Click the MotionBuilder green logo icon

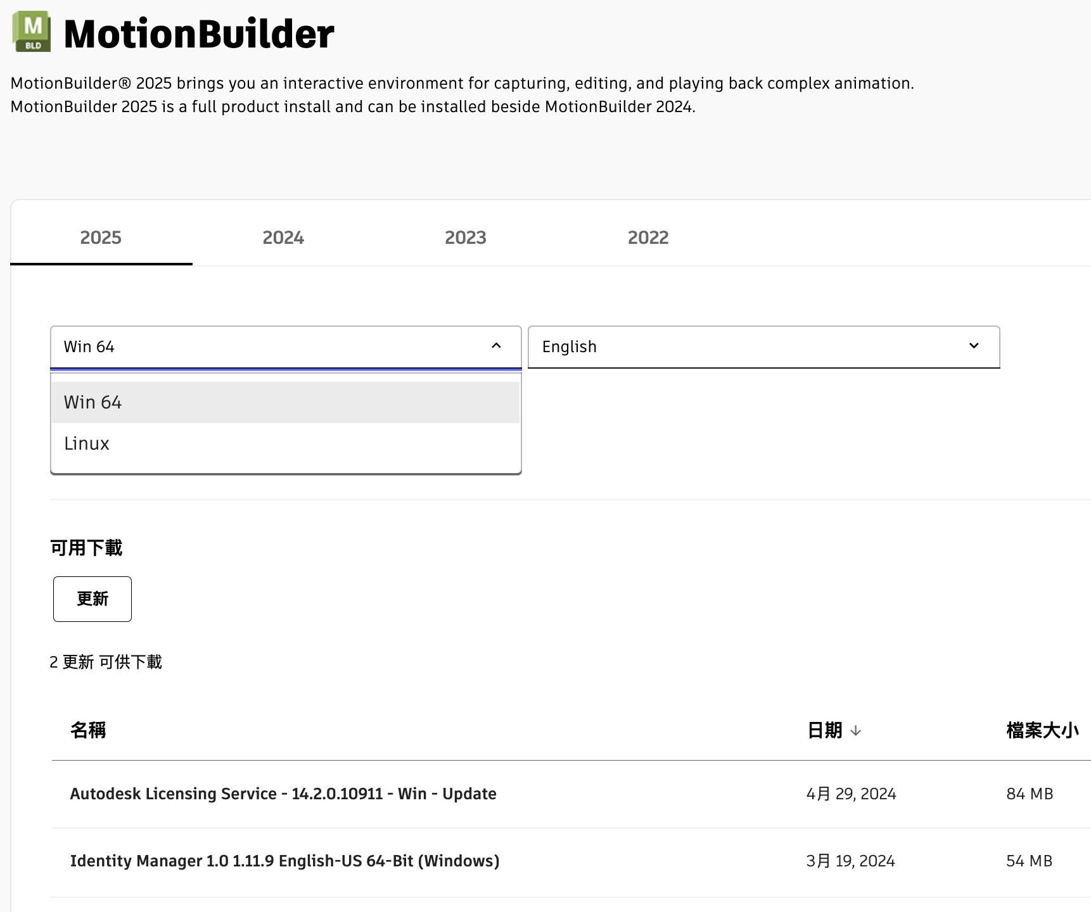(32, 32)
